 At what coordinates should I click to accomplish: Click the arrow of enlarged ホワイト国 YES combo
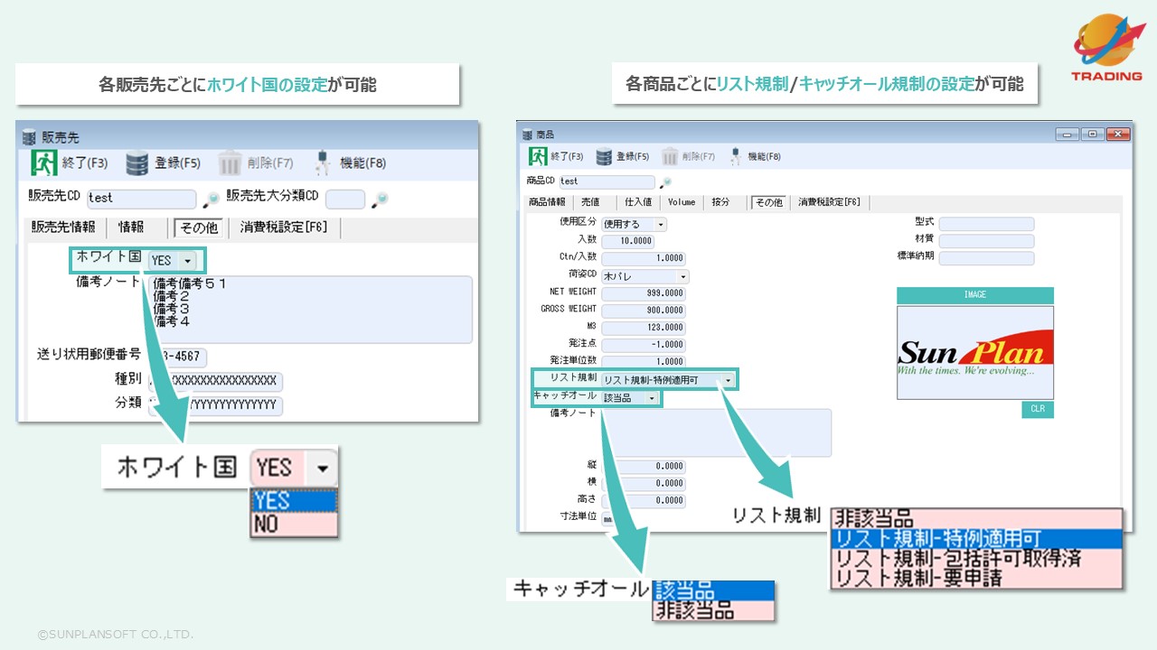point(323,469)
